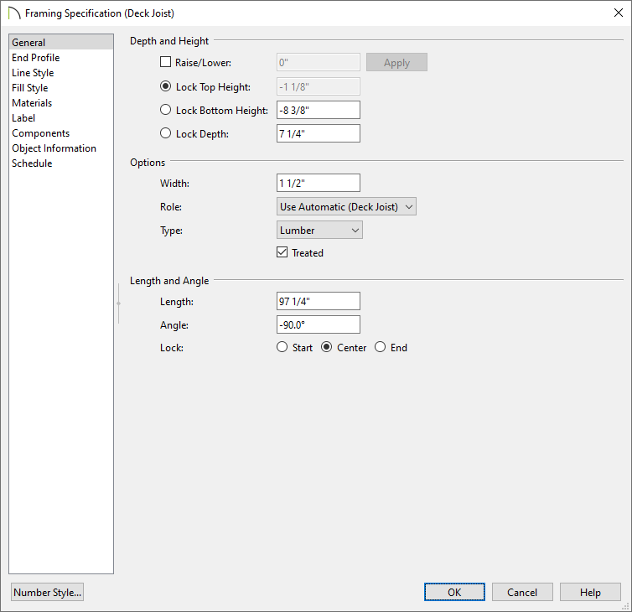The height and width of the screenshot is (612, 632).
Task: Switch to the Line Style panel
Action: click(61, 73)
